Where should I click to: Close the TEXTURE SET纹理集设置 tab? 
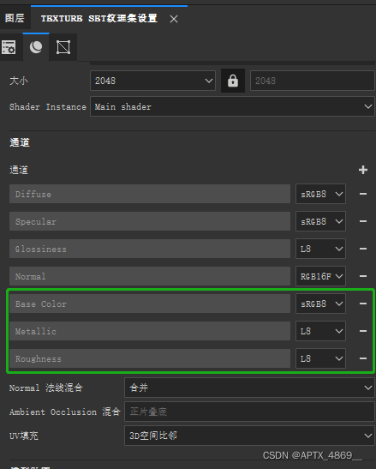point(174,19)
